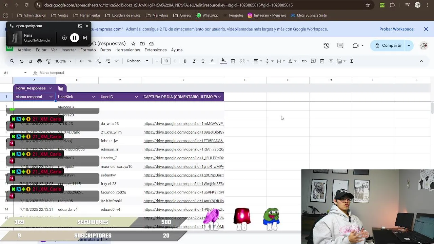Open more number formats (123)
Screen dimensions: 434x244
[x=117, y=61]
